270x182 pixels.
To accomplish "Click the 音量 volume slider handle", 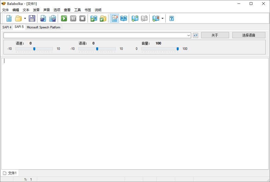I will coord(178,49).
